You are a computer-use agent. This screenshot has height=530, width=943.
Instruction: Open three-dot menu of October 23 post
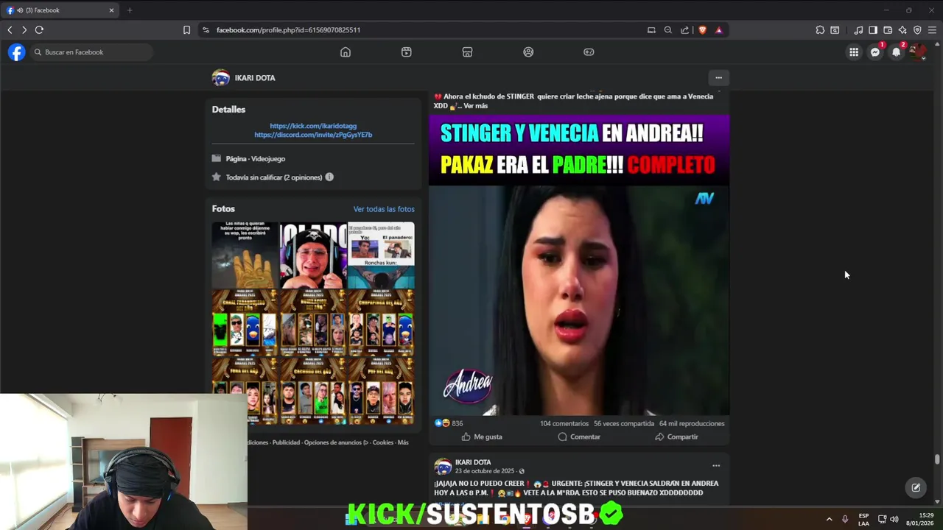(715, 466)
